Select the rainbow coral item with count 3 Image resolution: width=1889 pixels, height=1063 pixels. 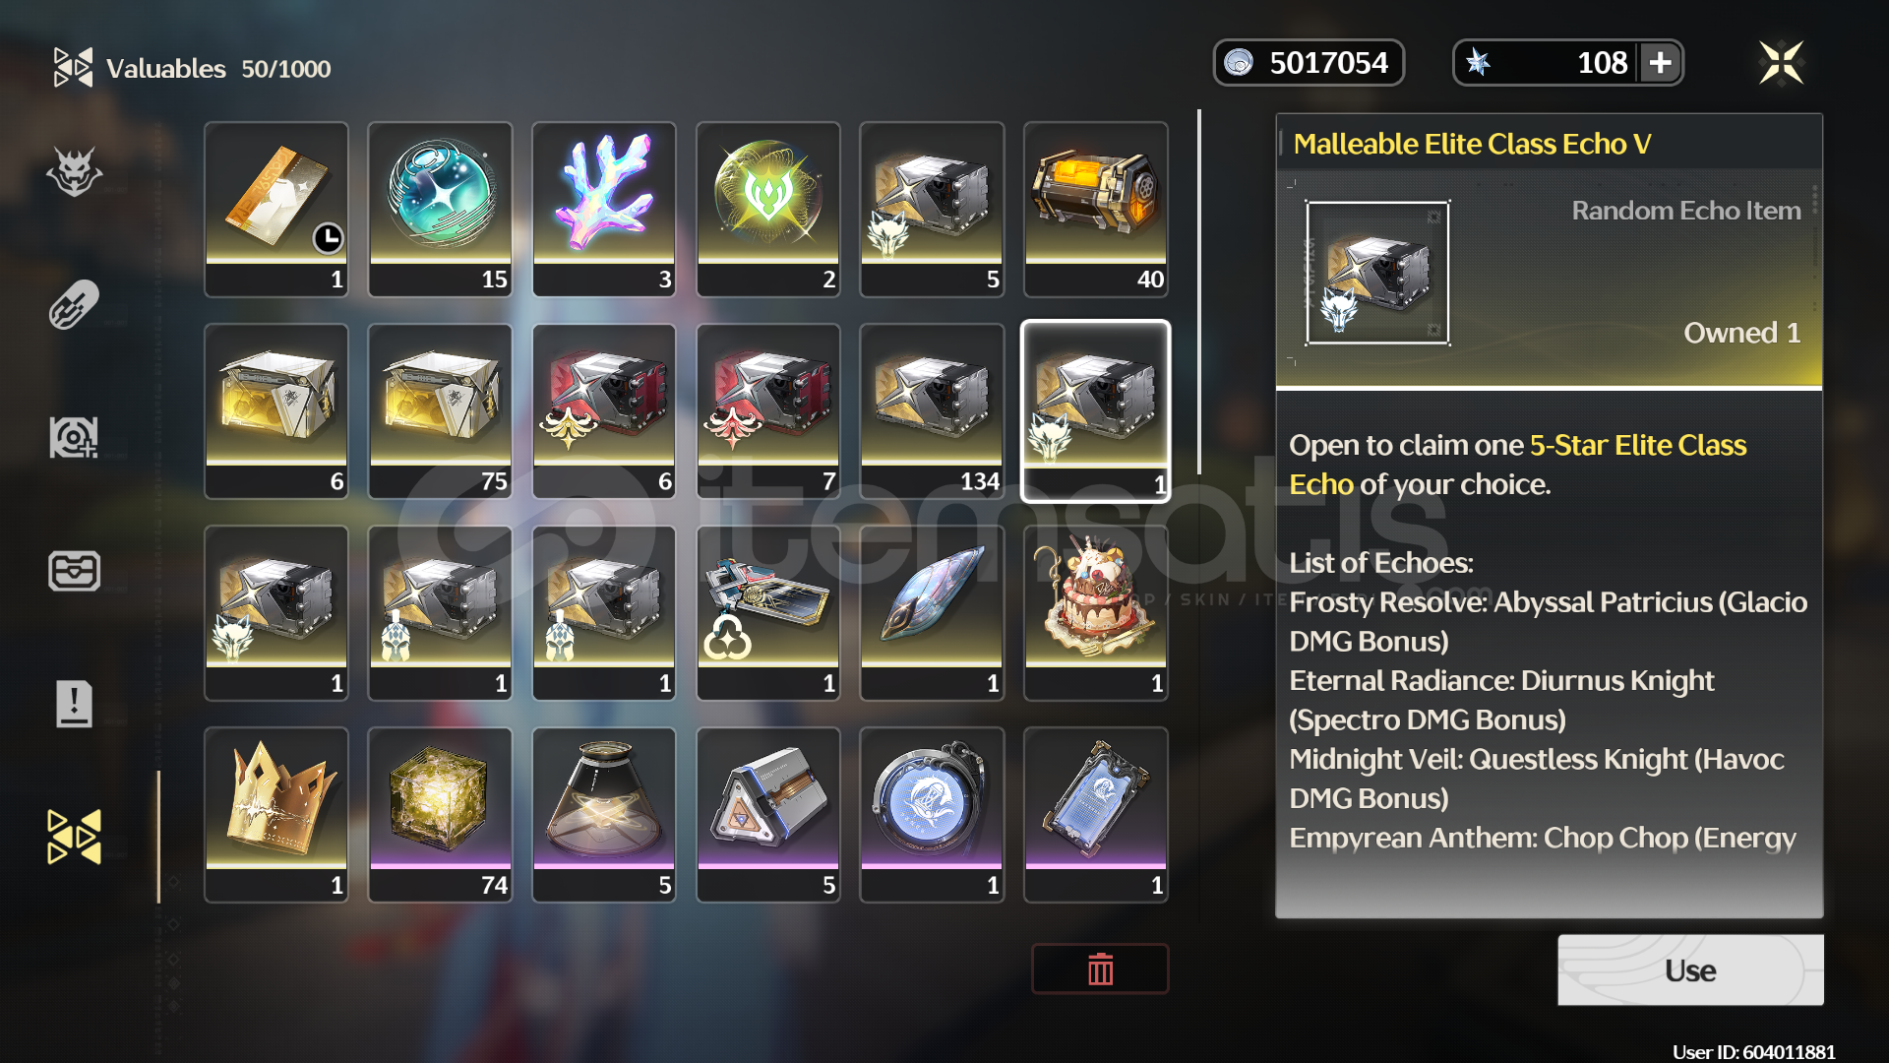tap(604, 209)
